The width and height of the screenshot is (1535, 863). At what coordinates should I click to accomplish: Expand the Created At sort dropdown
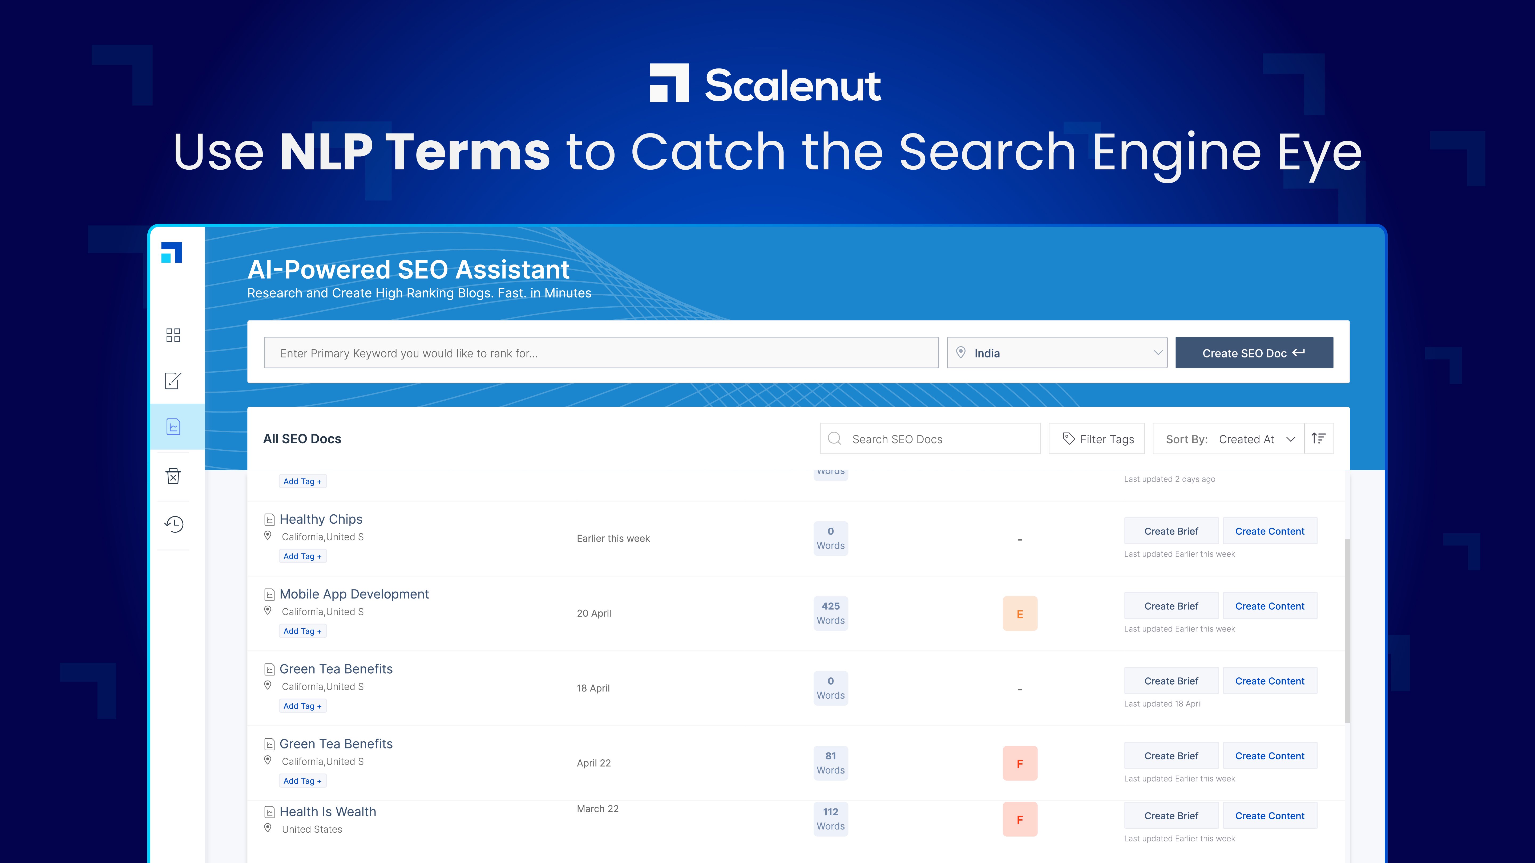[1257, 439]
